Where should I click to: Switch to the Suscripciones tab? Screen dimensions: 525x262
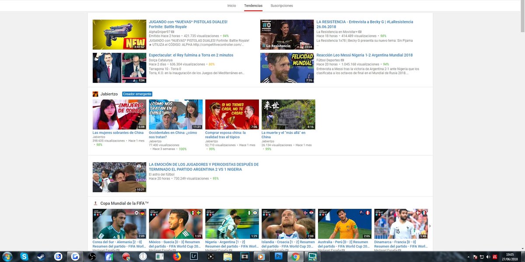tap(282, 6)
